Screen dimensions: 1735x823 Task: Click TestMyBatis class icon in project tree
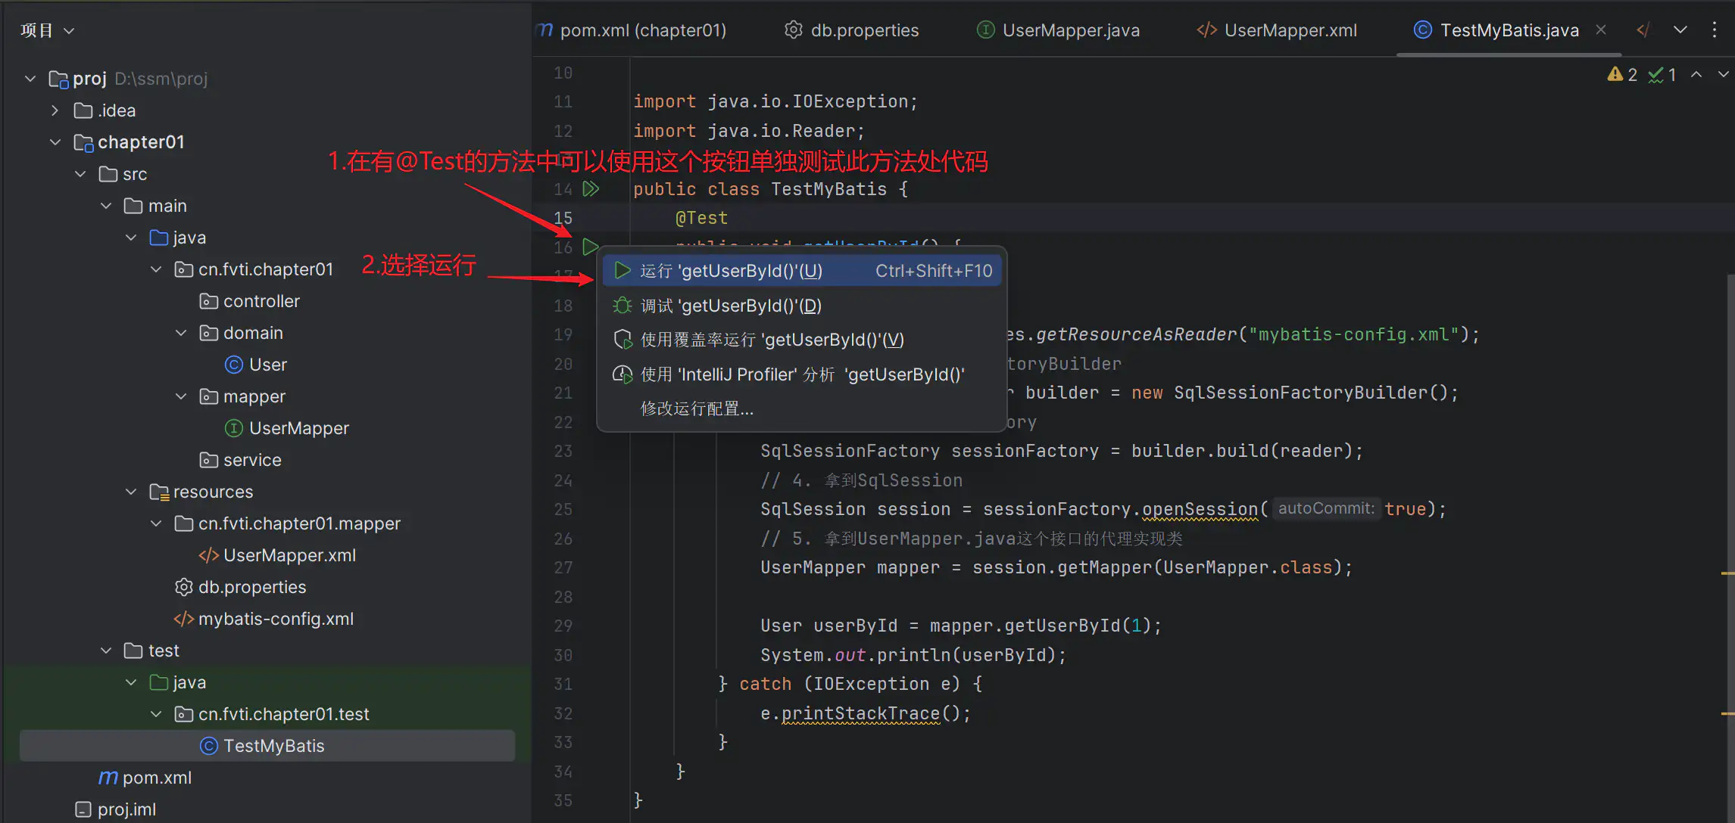209,746
